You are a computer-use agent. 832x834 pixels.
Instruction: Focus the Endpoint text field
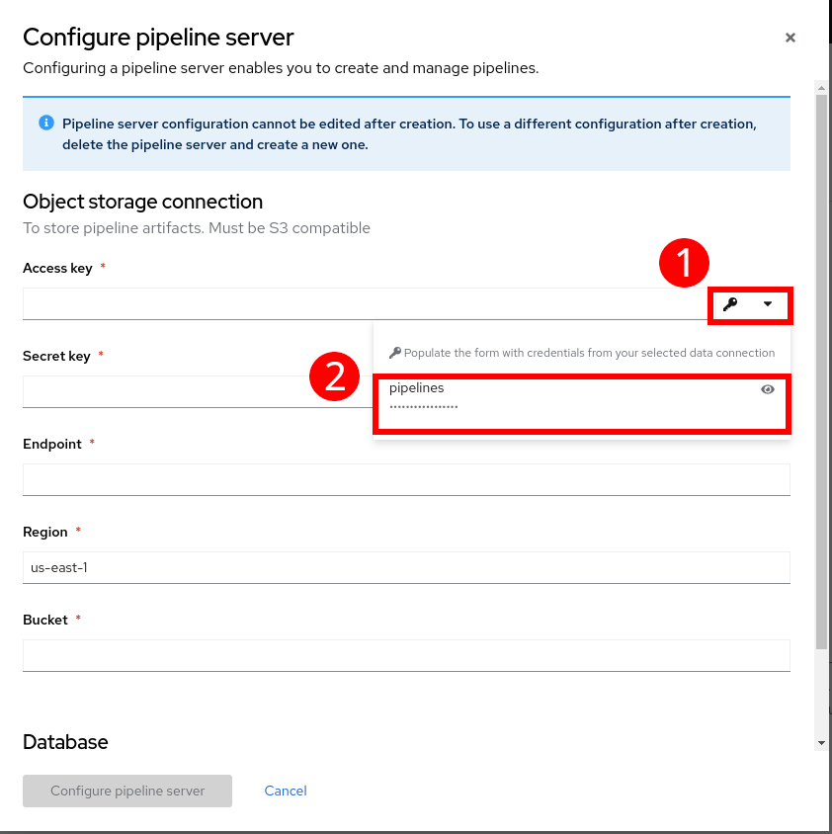pos(405,480)
